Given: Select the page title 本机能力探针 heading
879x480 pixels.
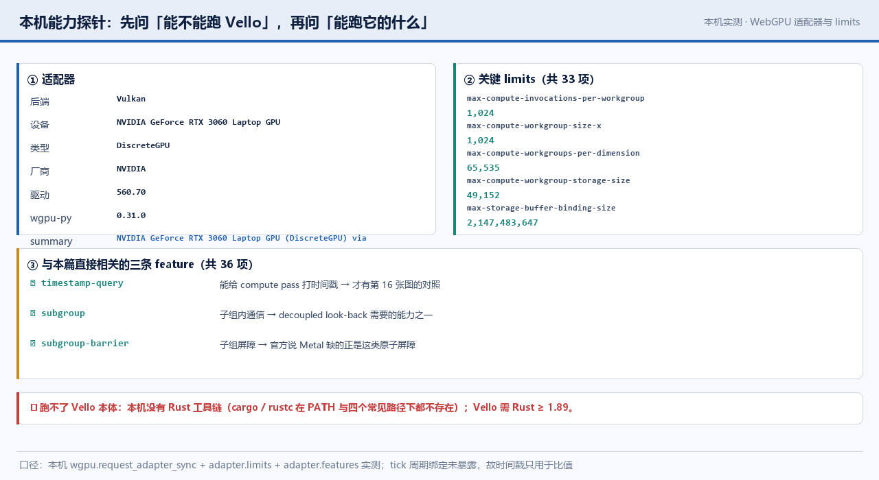Looking at the screenshot, I should [225, 23].
